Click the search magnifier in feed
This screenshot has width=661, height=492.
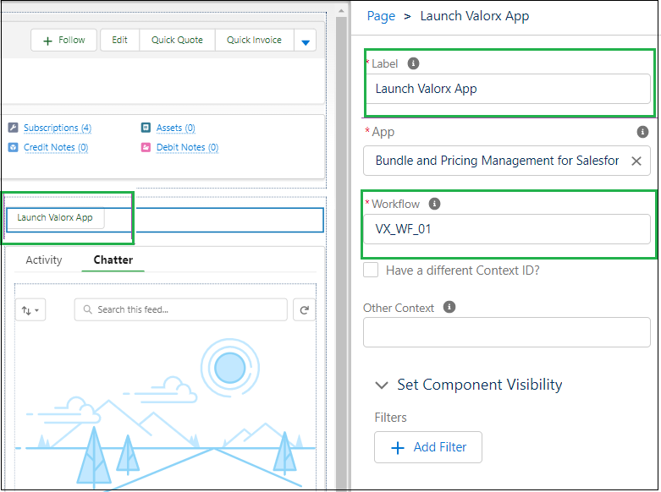[87, 309]
